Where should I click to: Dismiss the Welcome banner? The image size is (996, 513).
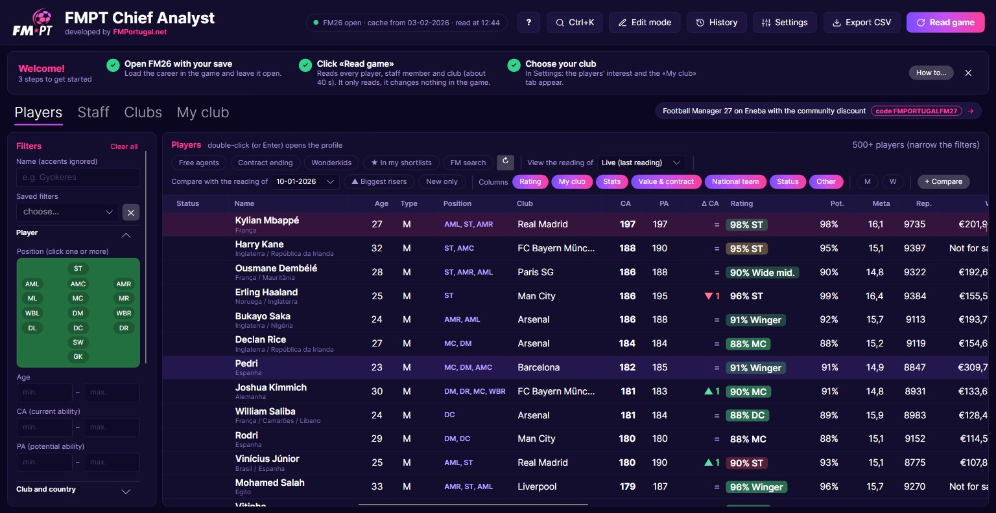pos(968,73)
